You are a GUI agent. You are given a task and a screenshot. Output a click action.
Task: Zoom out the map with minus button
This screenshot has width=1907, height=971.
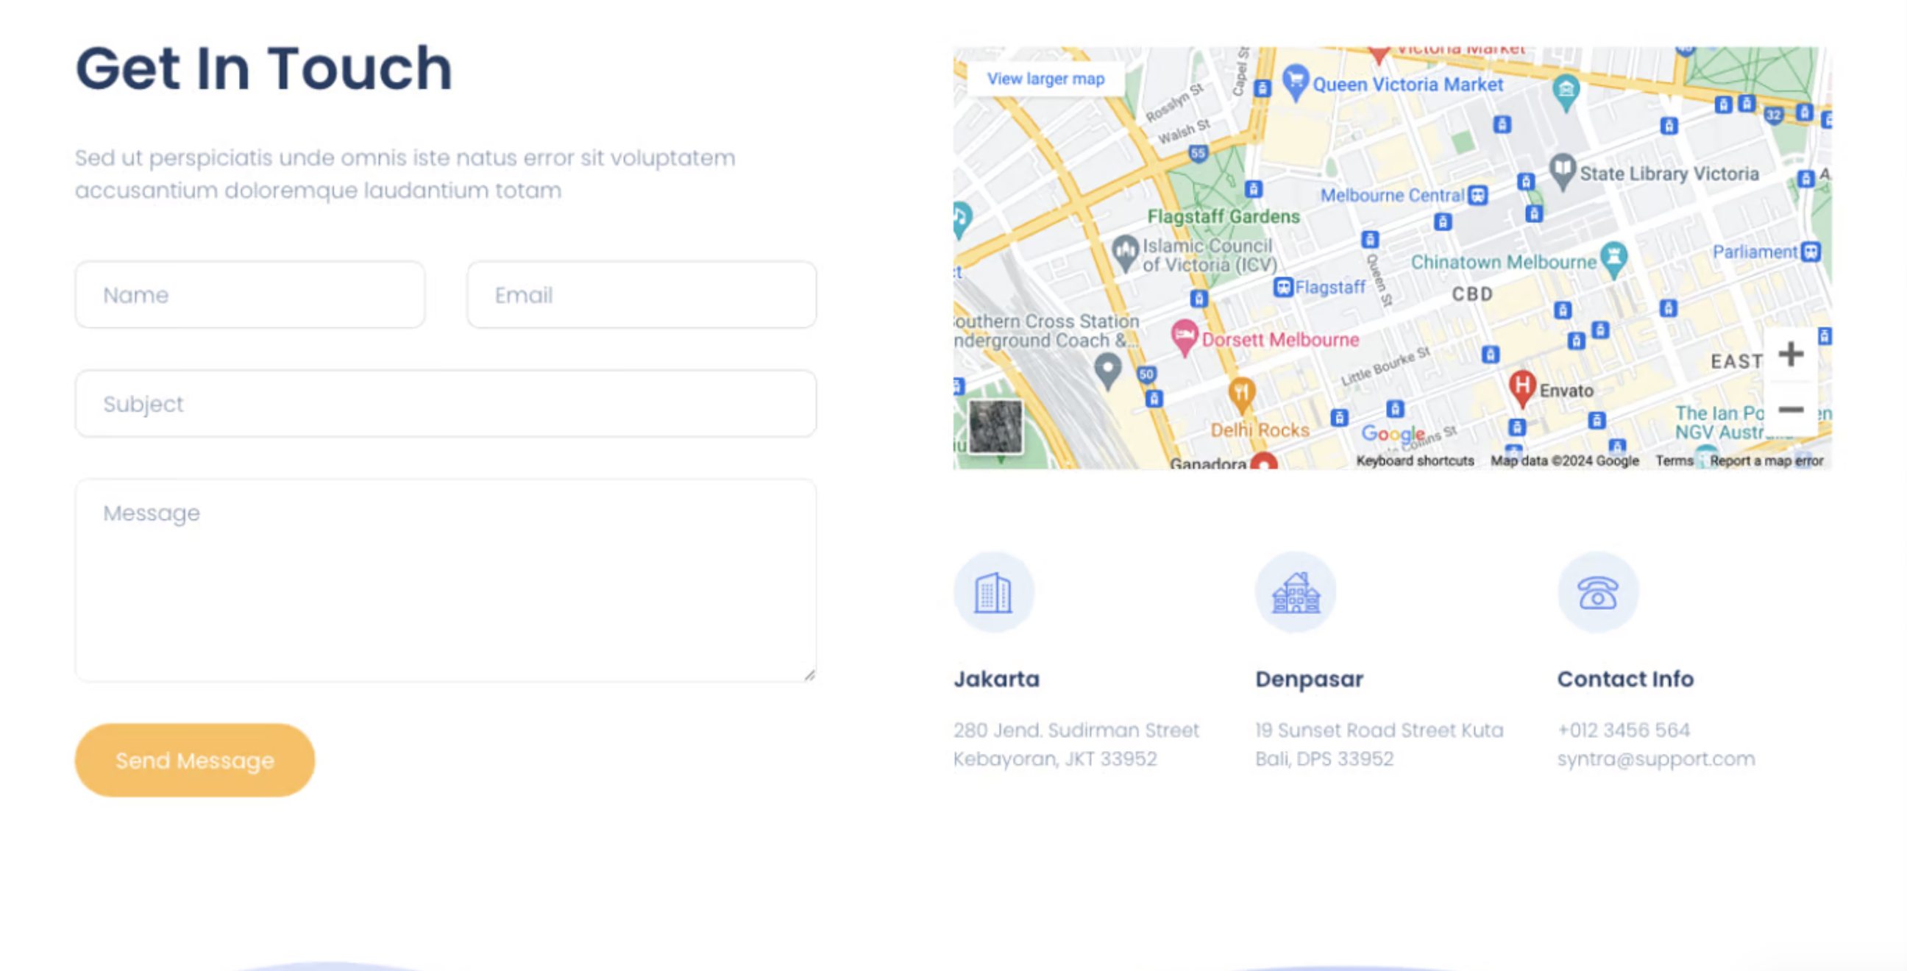pos(1790,409)
